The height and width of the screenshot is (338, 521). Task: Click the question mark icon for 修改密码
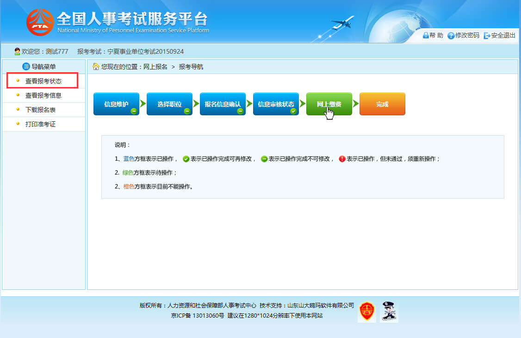click(x=451, y=36)
